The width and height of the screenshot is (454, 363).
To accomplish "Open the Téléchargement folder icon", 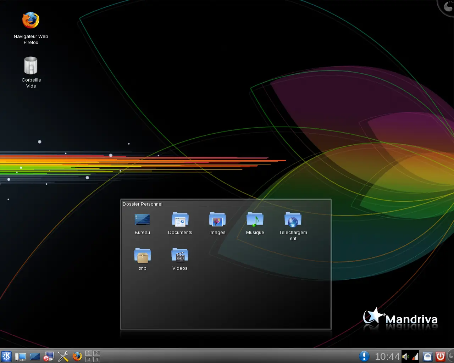I will pyautogui.click(x=293, y=219).
